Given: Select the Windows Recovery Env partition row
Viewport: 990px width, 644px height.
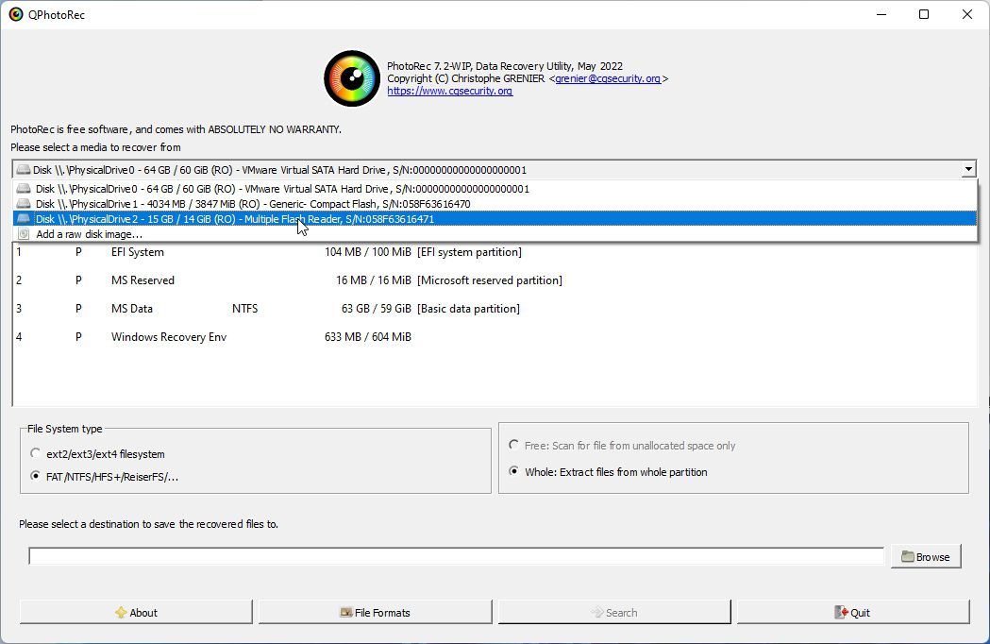Looking at the screenshot, I should pyautogui.click(x=495, y=337).
